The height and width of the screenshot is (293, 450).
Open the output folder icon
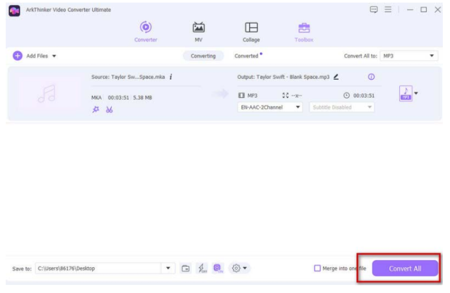[x=186, y=268]
